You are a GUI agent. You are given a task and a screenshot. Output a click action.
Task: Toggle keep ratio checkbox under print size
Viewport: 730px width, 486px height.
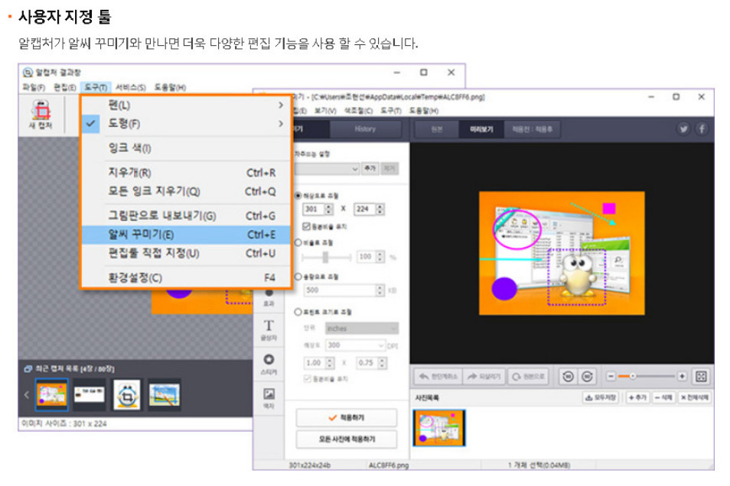tap(308, 378)
